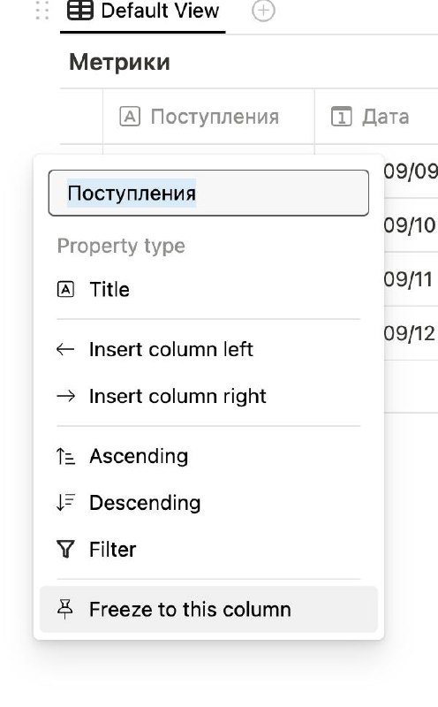
Task: Click the Title property type icon
Action: 66,290
